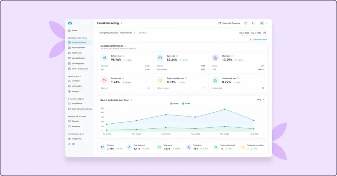Open the notifications bell icon
The height and width of the screenshot is (176, 337).
(x=253, y=23)
